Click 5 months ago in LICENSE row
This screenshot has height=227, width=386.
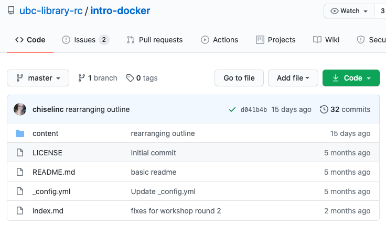click(x=347, y=153)
